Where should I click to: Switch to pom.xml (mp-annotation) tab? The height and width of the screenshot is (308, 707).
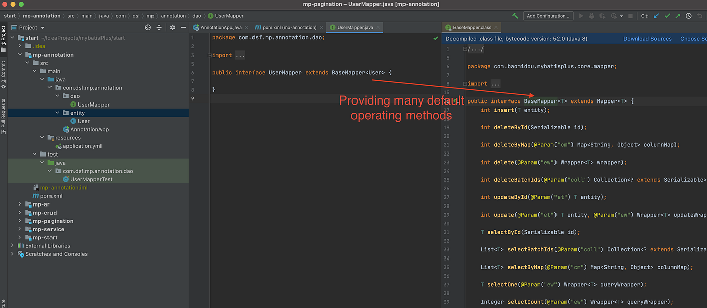286,27
